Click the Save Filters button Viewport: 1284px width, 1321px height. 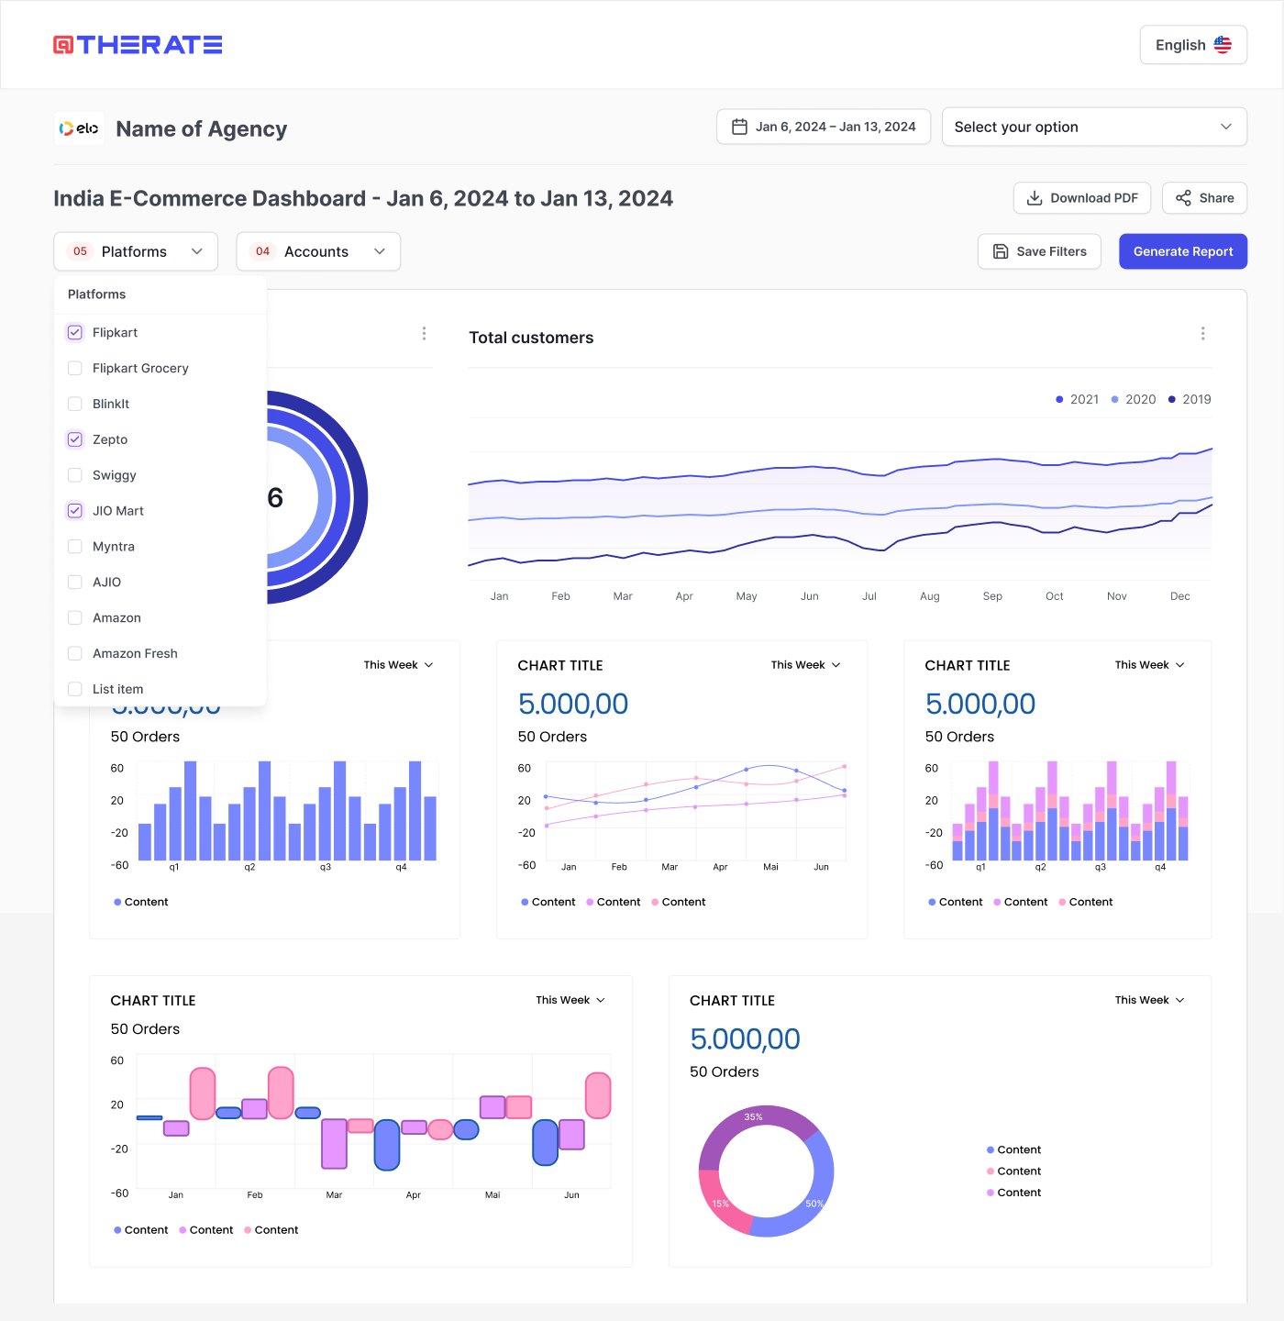pos(1039,251)
